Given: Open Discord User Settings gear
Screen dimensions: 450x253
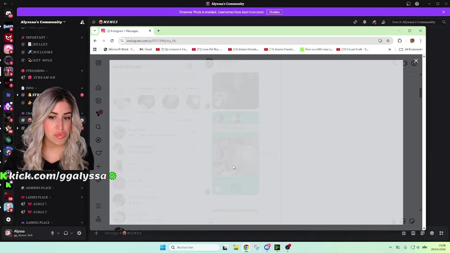Looking at the screenshot, I should (79, 233).
